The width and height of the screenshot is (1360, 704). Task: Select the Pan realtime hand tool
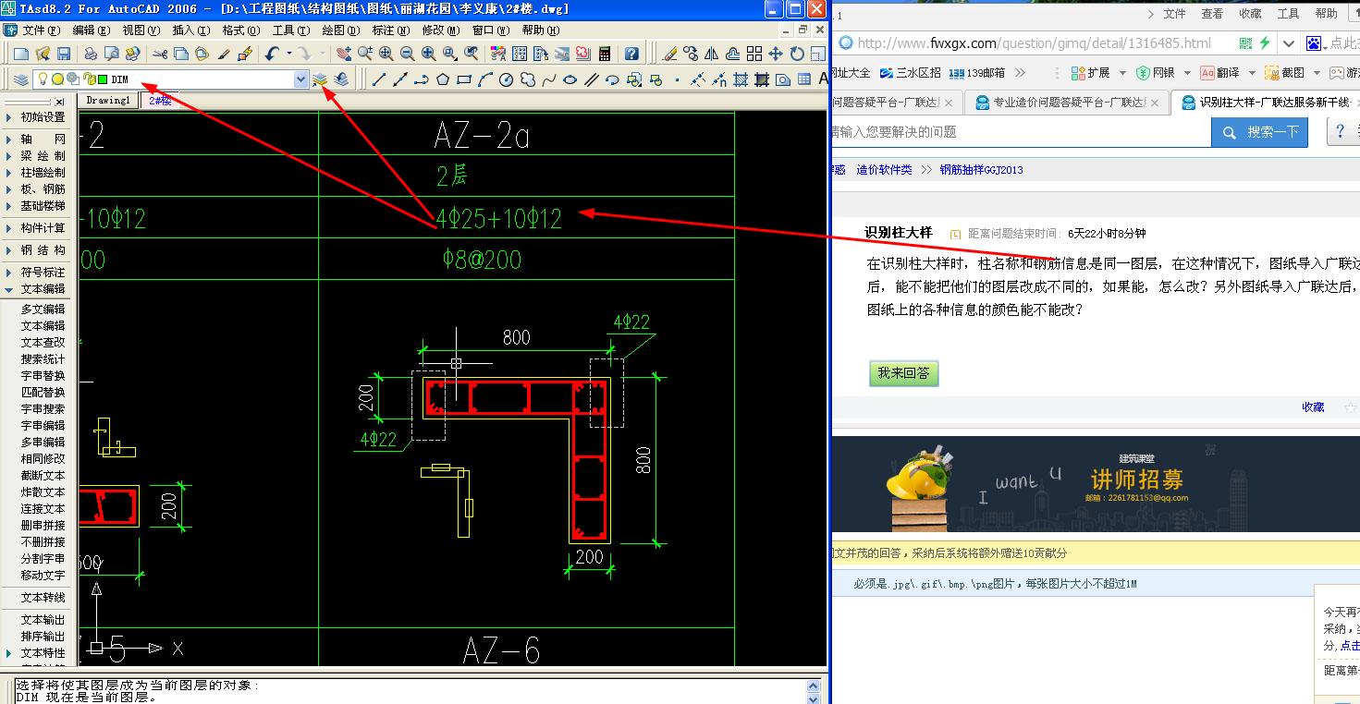point(344,54)
